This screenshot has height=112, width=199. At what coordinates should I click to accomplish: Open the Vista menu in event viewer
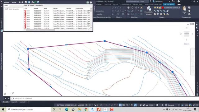[x=14, y=2]
